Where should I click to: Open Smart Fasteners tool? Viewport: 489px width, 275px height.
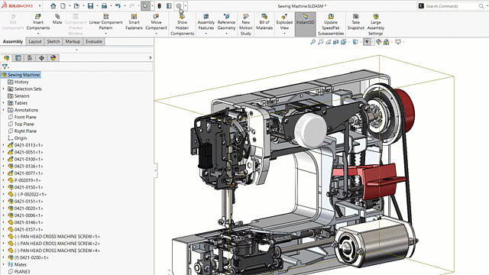click(x=134, y=22)
